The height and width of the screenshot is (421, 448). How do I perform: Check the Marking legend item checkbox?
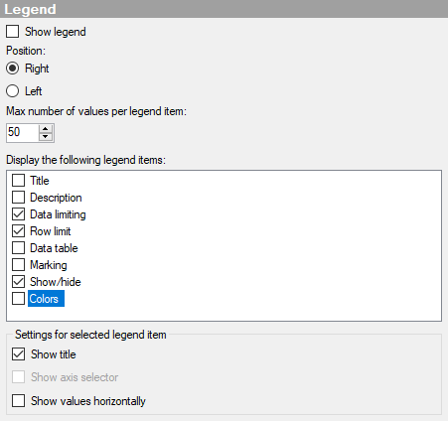tap(18, 265)
